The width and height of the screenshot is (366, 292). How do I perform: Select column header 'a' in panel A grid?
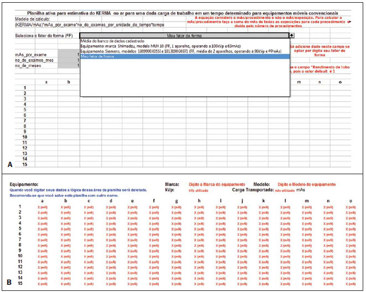click(46, 82)
